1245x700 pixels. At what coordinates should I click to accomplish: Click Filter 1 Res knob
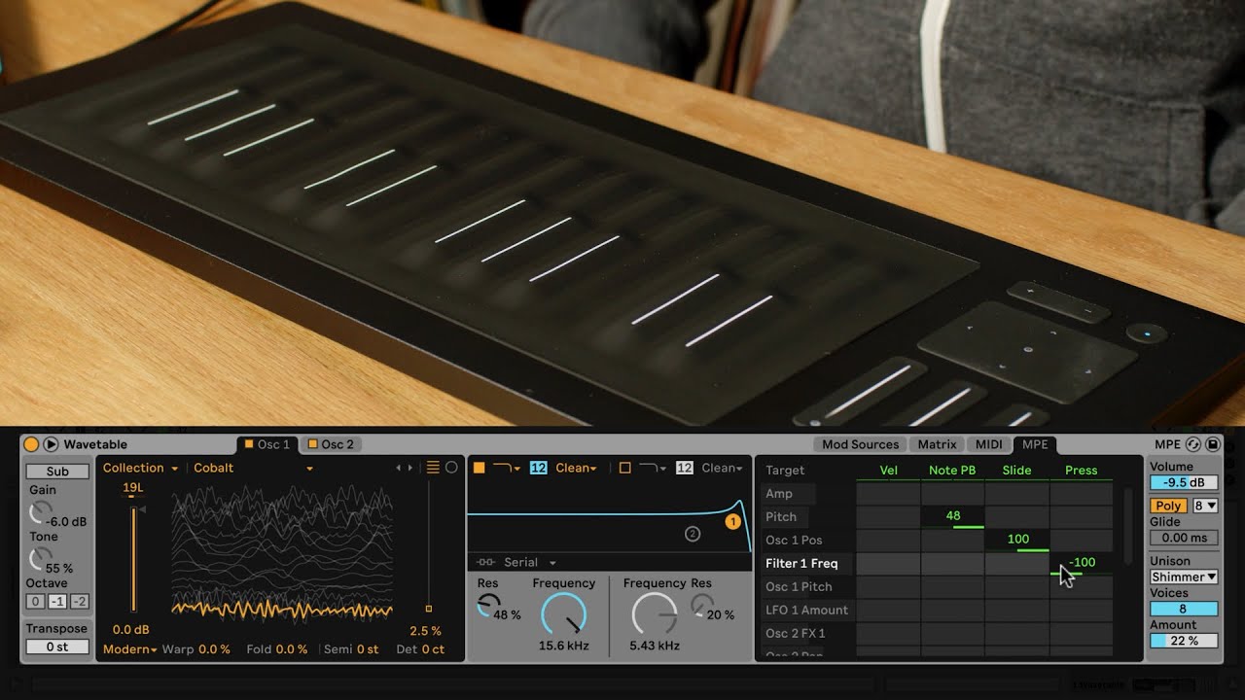(488, 605)
